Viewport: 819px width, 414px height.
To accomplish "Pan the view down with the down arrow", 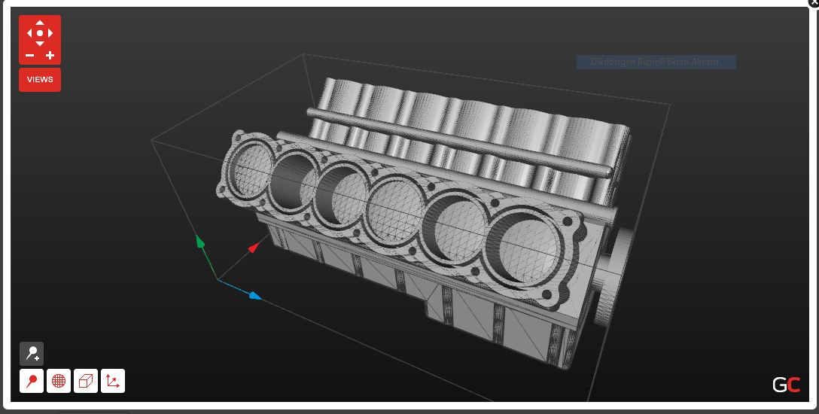I will point(40,44).
